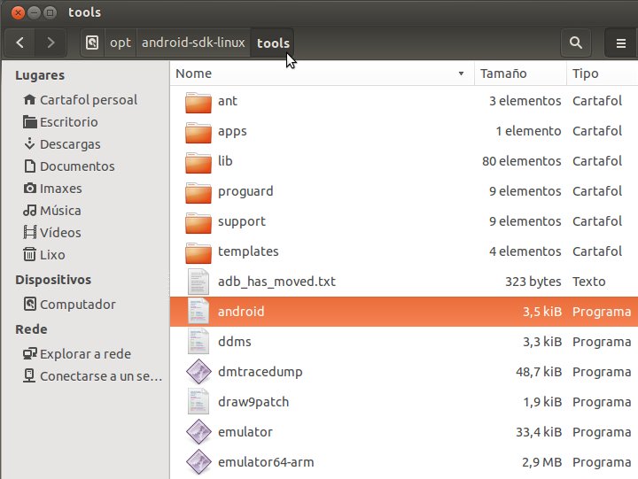Image resolution: width=638 pixels, height=479 pixels.
Task: Select the emulator program name
Action: [x=245, y=432]
